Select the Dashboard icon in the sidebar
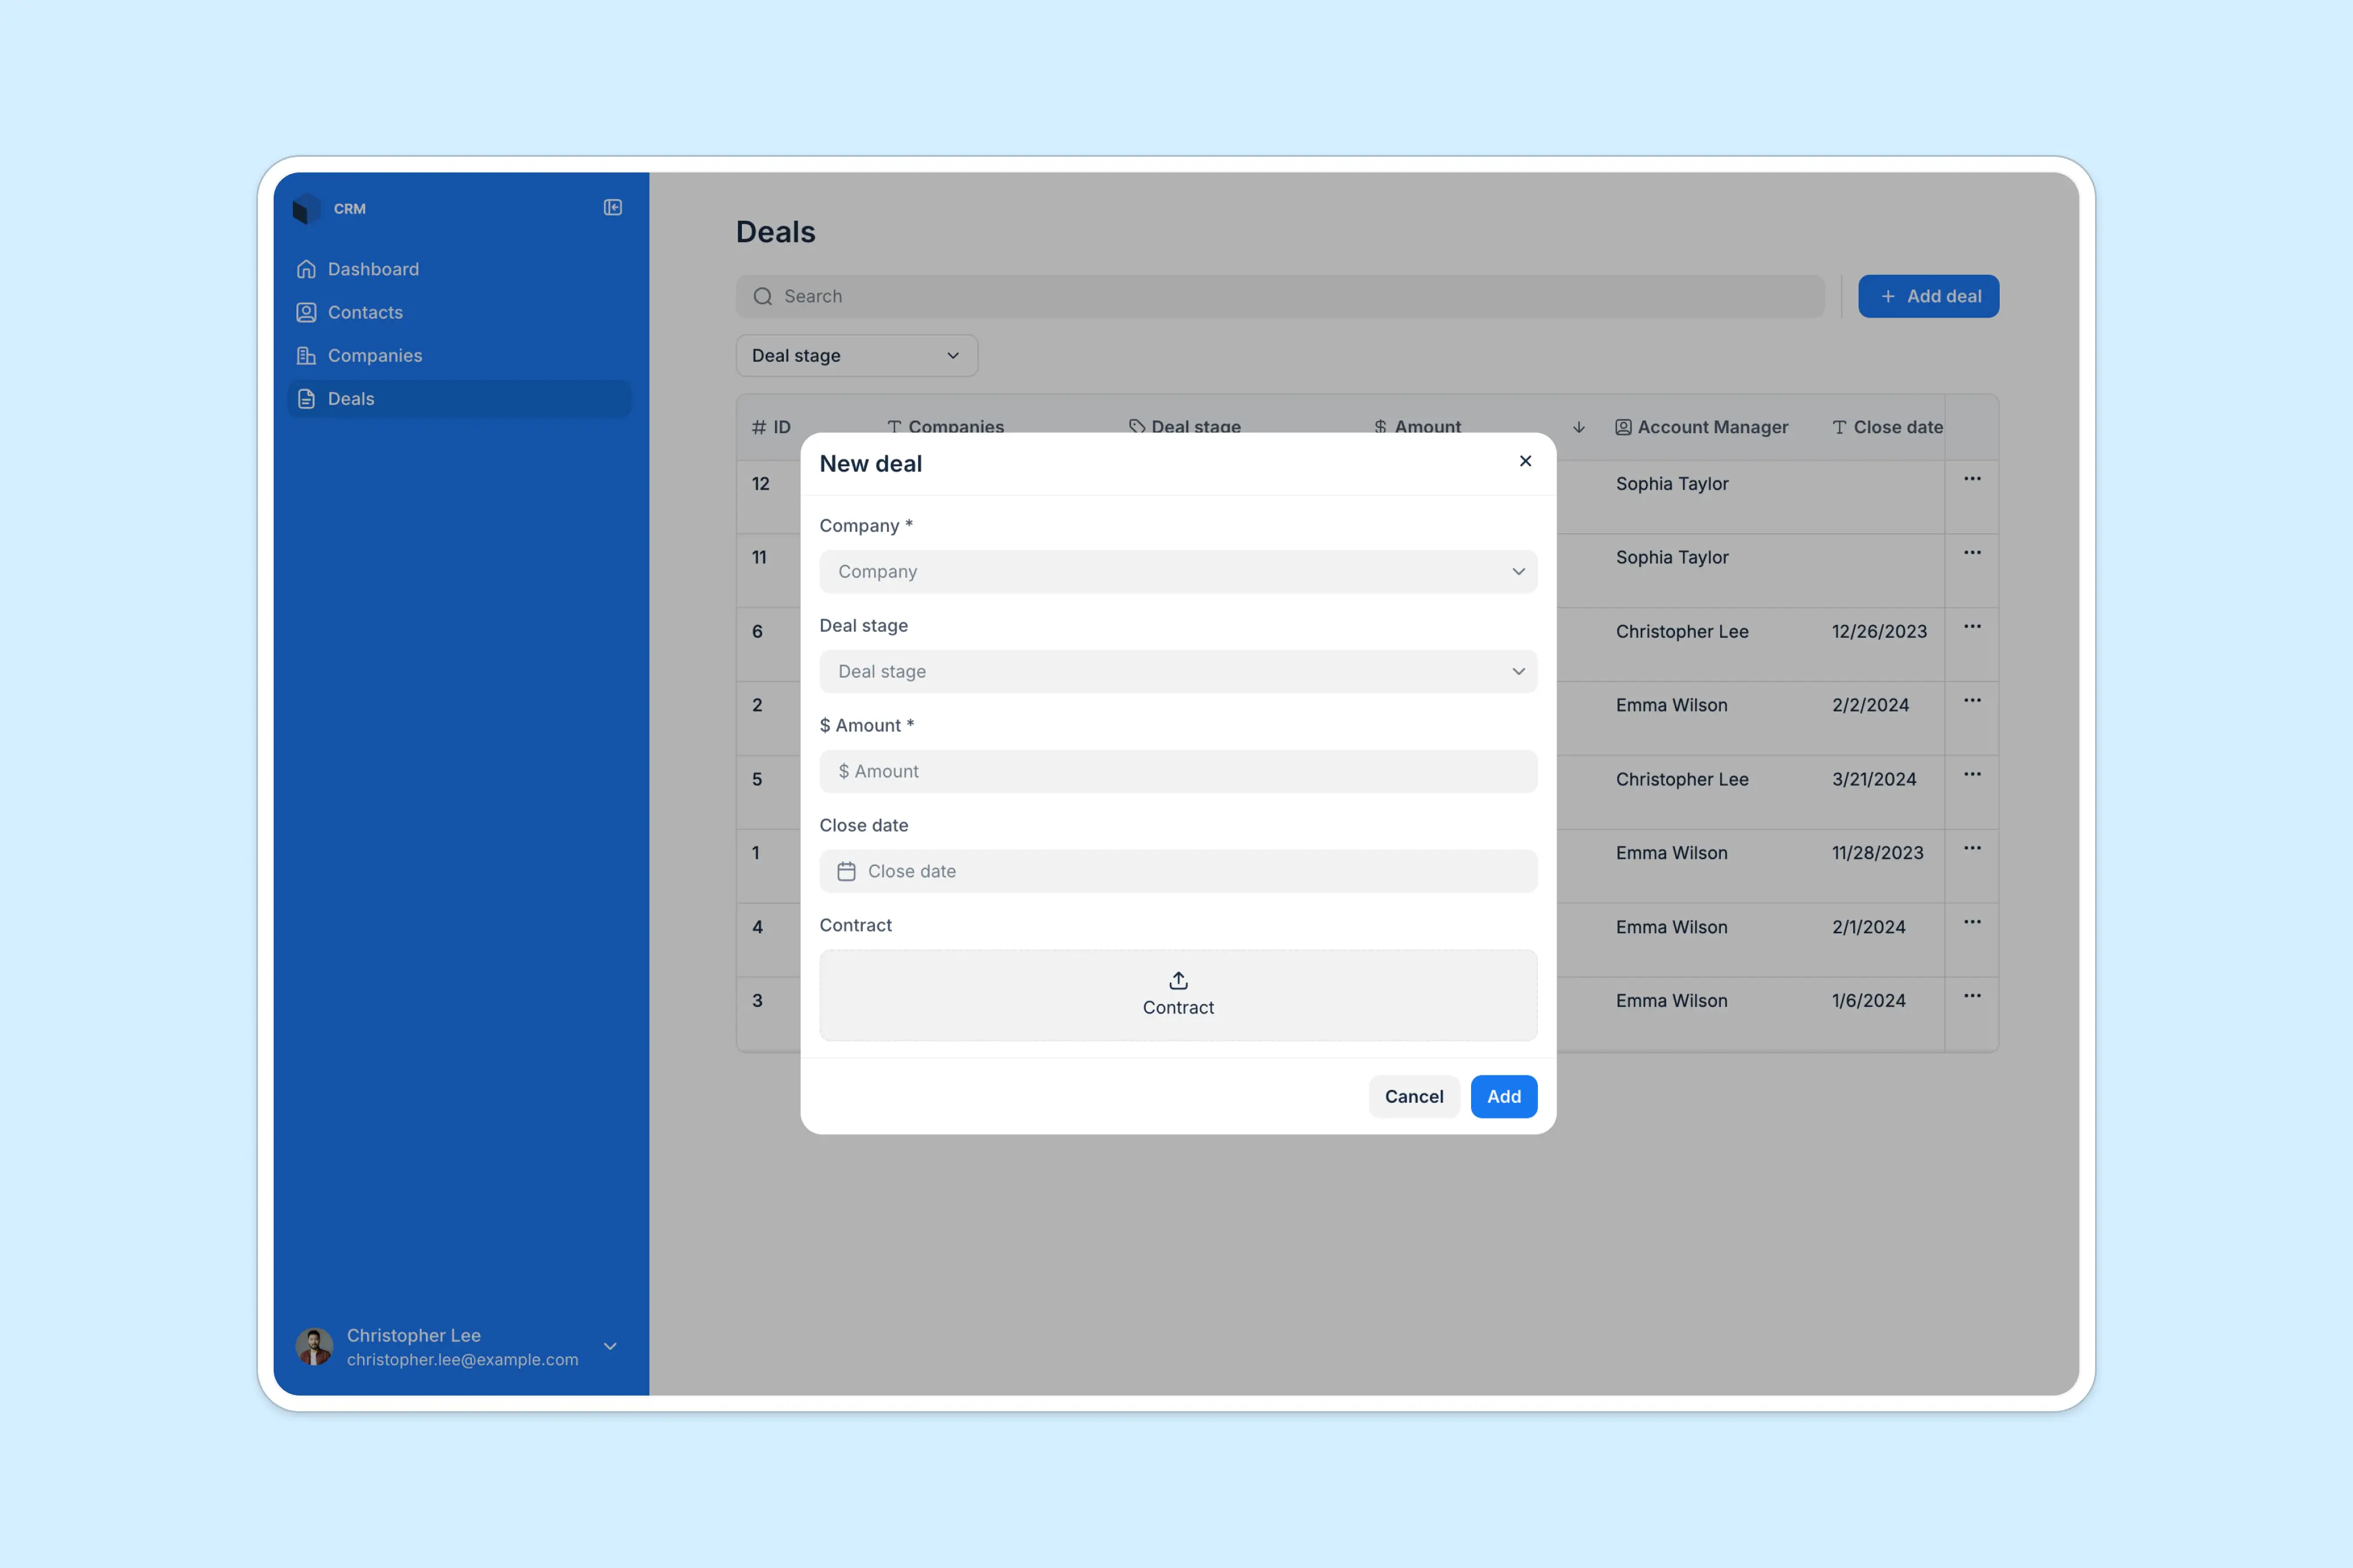Viewport: 2353px width, 1568px height. pyautogui.click(x=306, y=269)
